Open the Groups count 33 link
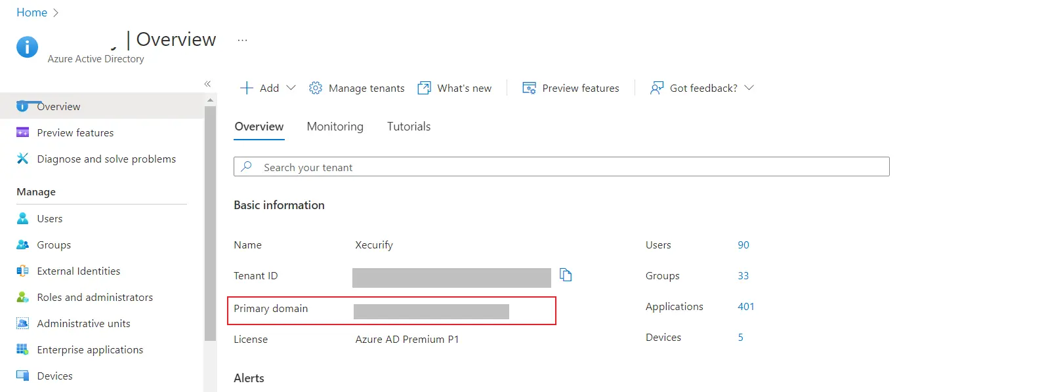 [743, 275]
